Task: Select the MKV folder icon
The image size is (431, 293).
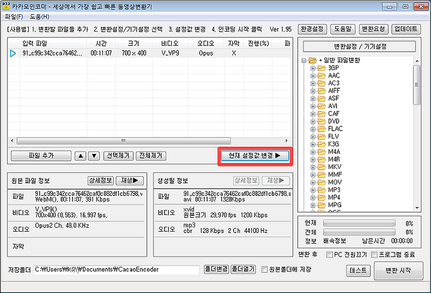Action: tap(321, 167)
